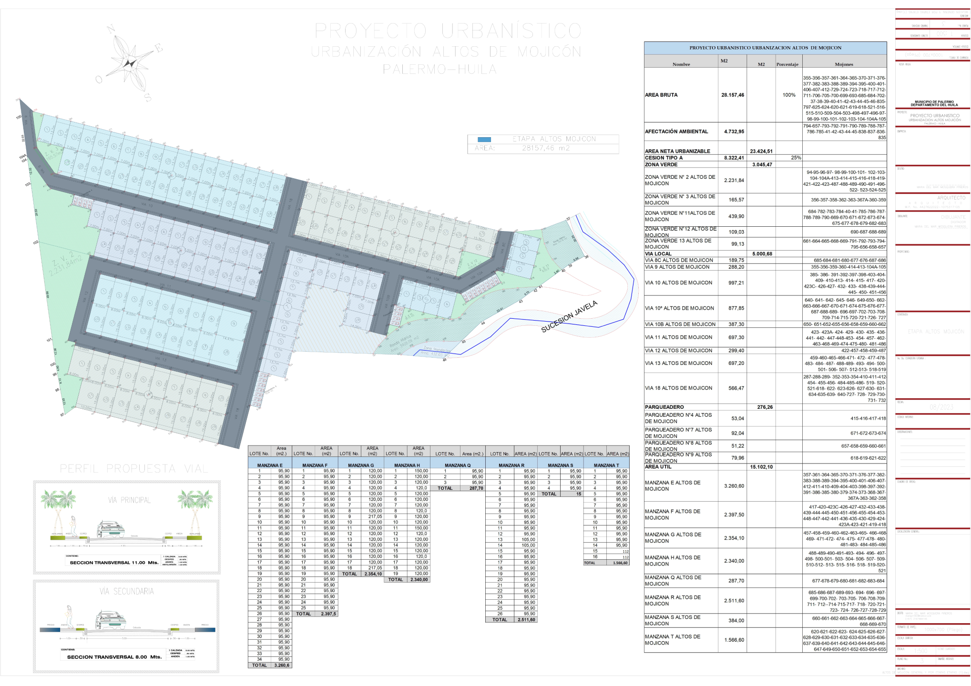This screenshot has height=686, width=971.
Task: Click the 08/2023 date in the title block
Action: coord(941,407)
